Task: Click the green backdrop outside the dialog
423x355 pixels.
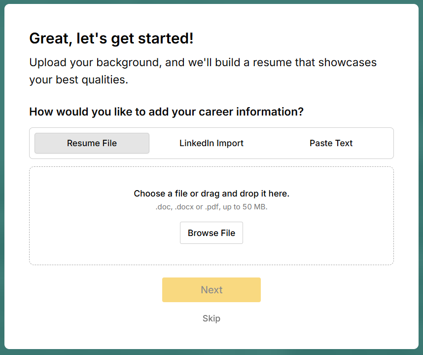Action: (2, 176)
